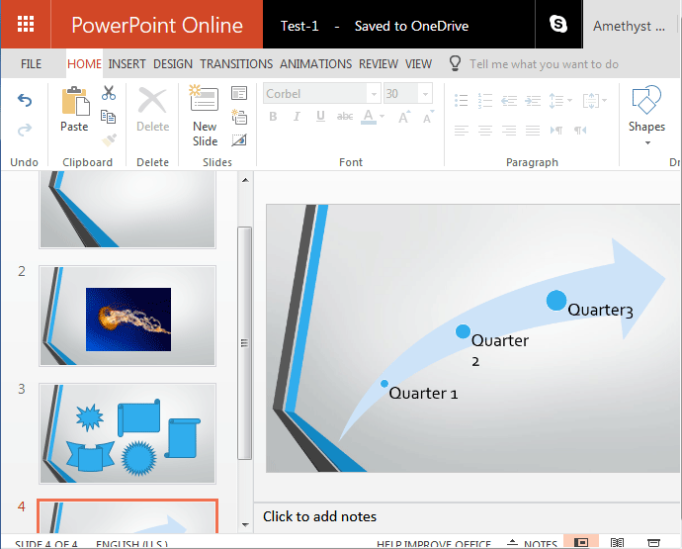Click Help Improve Office link
The width and height of the screenshot is (682, 549).
(x=434, y=543)
